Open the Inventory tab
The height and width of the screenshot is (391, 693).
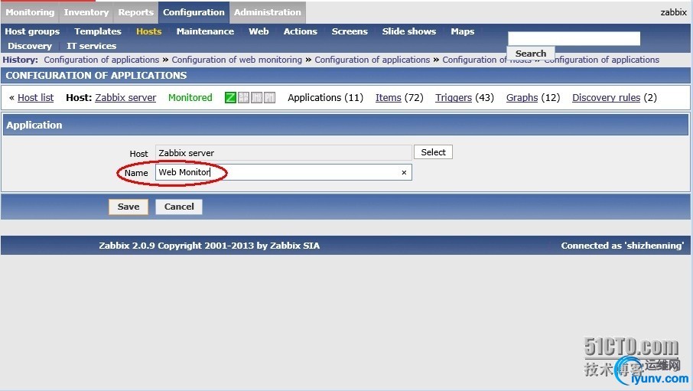tap(86, 12)
